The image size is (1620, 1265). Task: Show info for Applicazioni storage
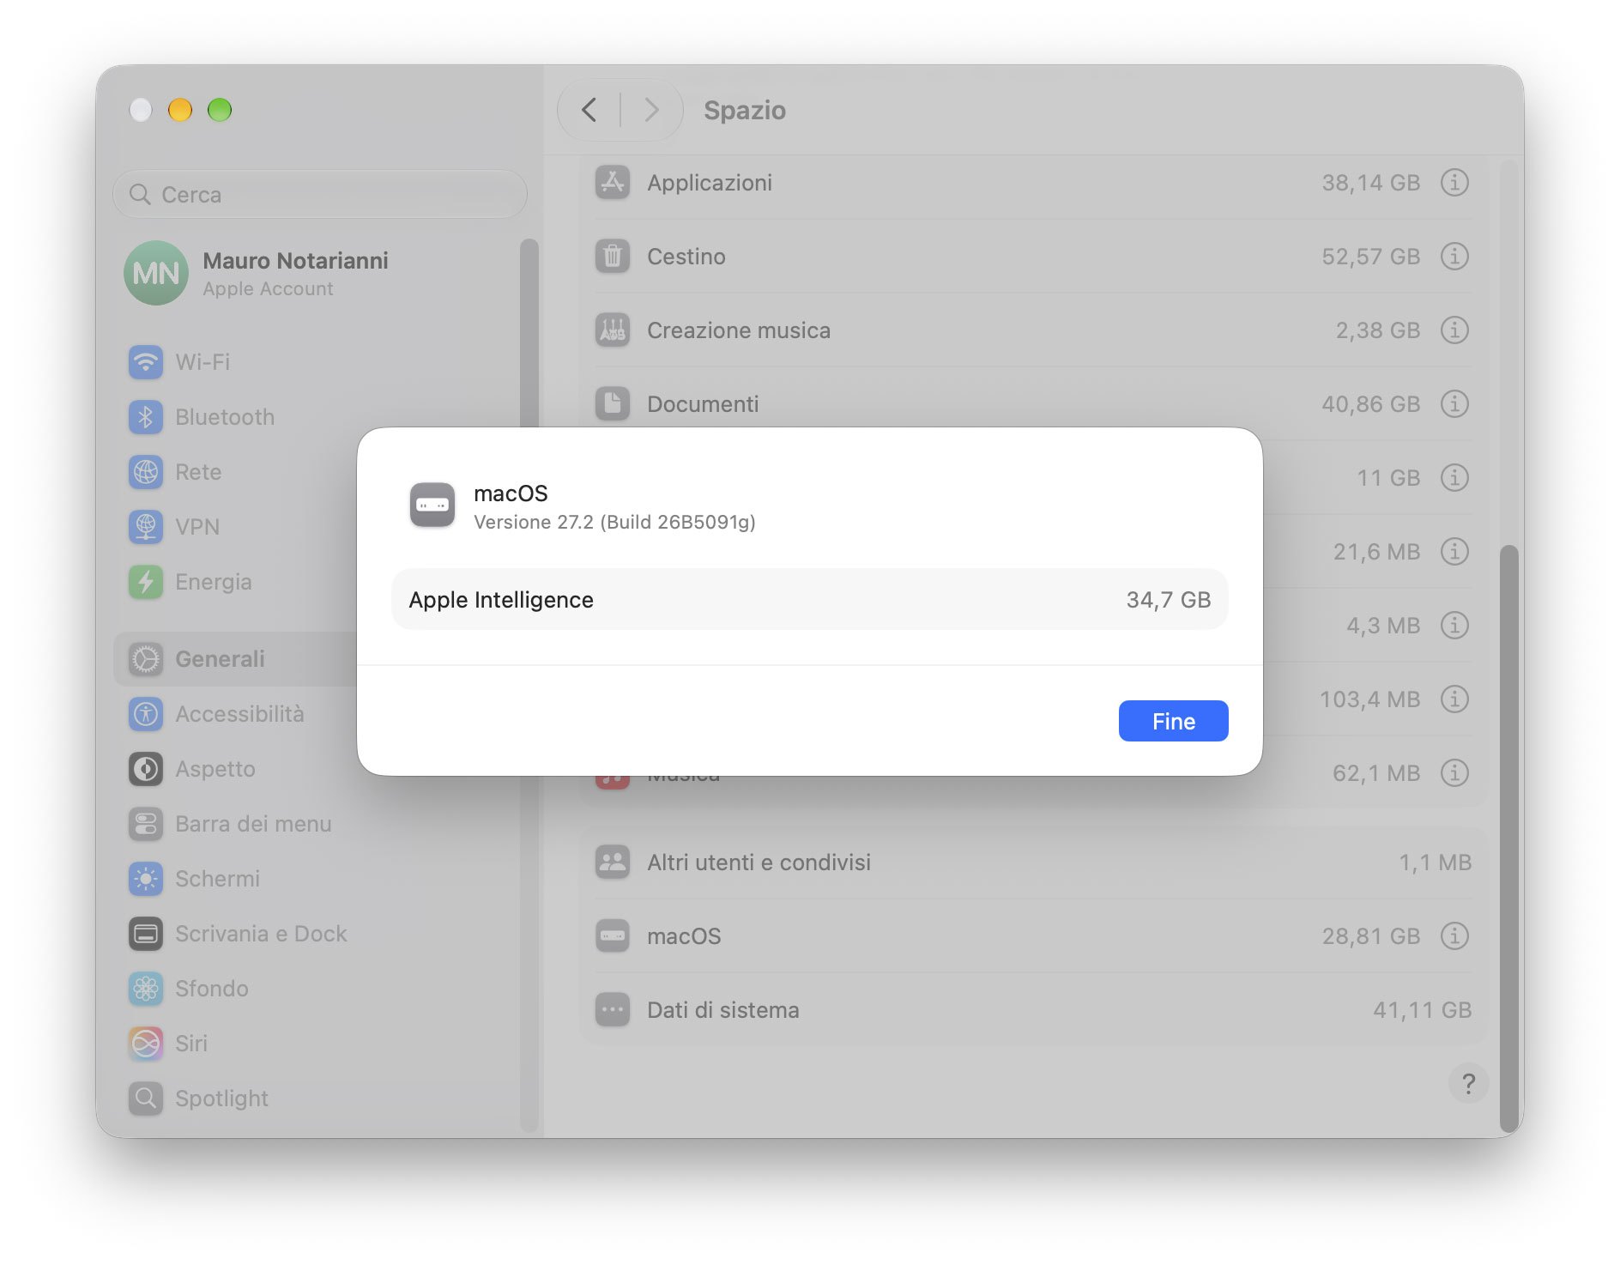tap(1454, 183)
